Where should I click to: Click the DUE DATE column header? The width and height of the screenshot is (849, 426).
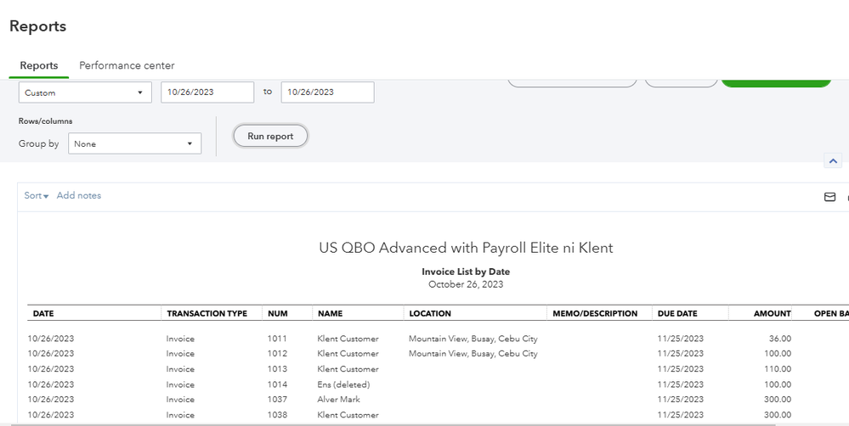678,314
